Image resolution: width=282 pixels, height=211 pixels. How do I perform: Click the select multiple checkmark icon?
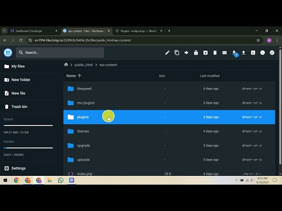point(272,53)
